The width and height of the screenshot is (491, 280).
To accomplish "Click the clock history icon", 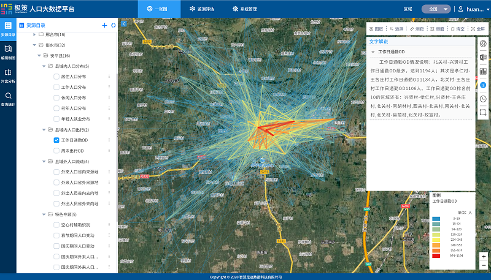I will [x=483, y=99].
